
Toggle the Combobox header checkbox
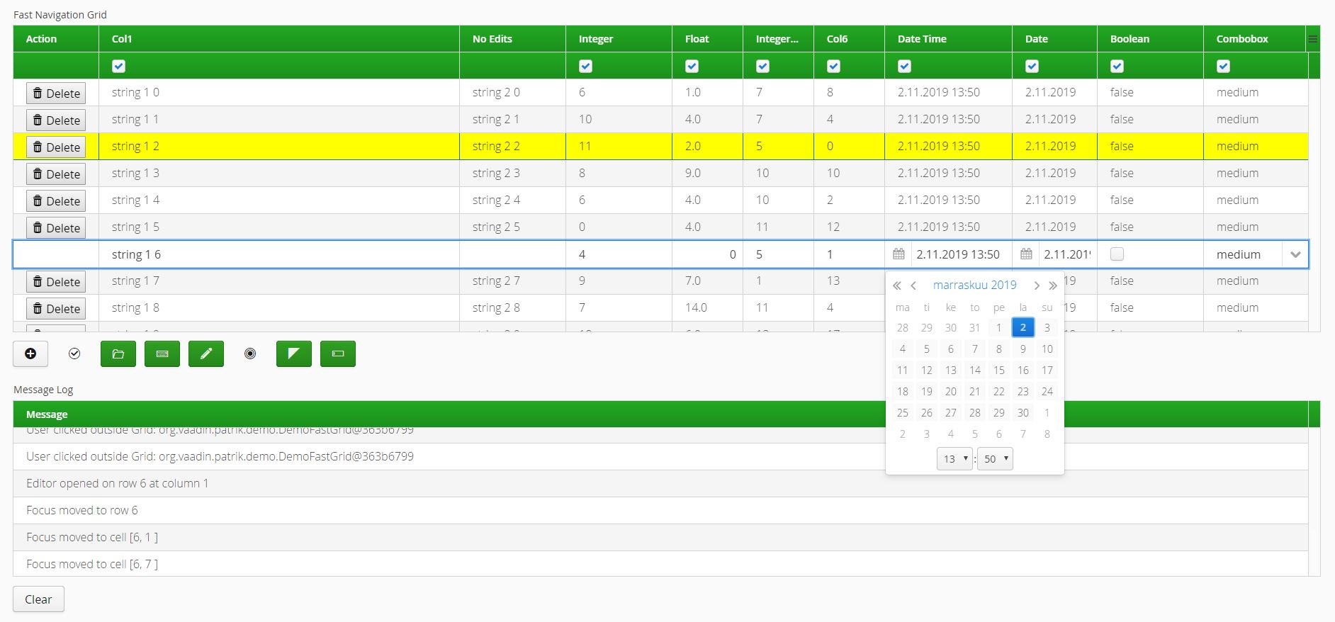pyautogui.click(x=1223, y=66)
